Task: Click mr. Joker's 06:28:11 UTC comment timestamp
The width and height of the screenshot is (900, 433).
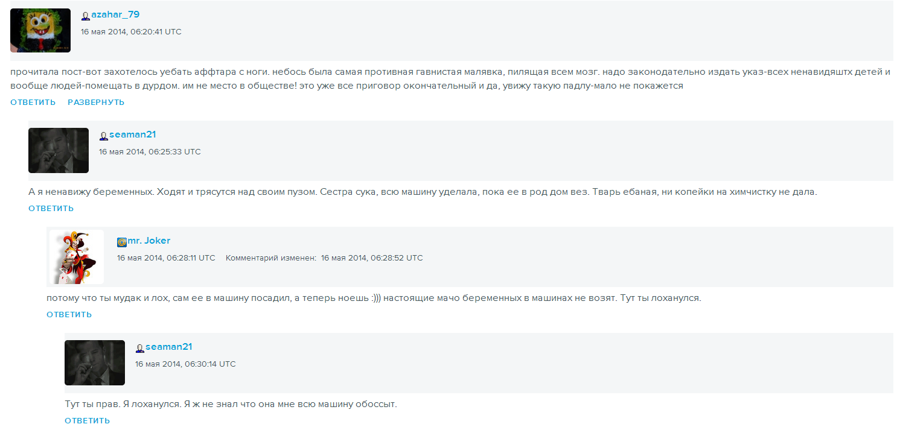Action: (x=166, y=258)
